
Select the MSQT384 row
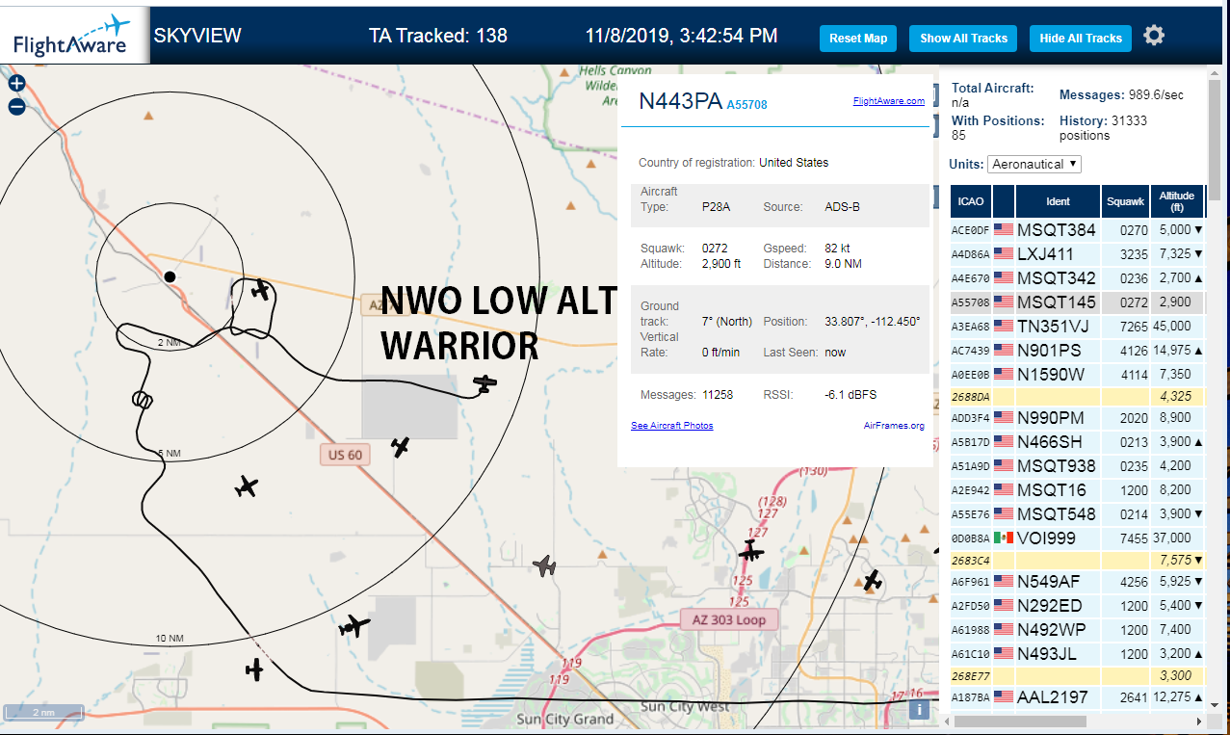click(1077, 229)
